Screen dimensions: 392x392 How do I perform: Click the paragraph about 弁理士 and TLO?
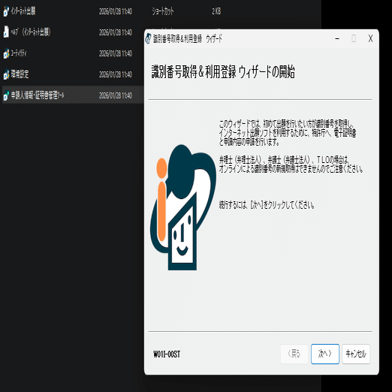(291, 164)
